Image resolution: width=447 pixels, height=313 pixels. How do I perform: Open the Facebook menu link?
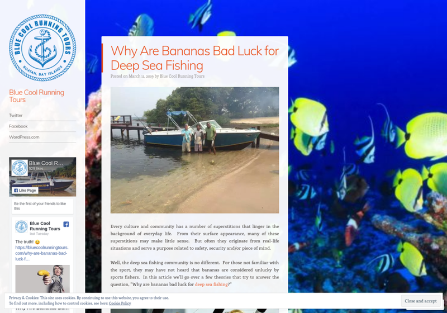point(18,126)
